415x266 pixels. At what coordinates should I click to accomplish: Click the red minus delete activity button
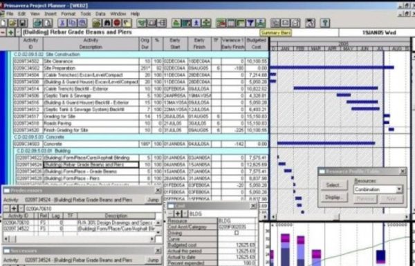pyautogui.click(x=3, y=32)
